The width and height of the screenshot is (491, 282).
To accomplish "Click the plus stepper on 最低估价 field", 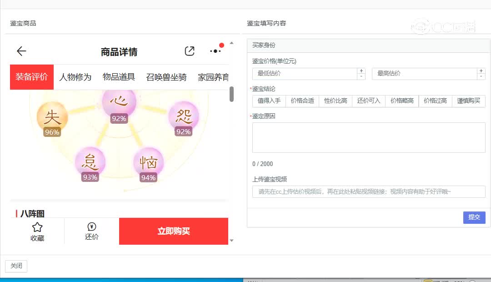I will [362, 70].
